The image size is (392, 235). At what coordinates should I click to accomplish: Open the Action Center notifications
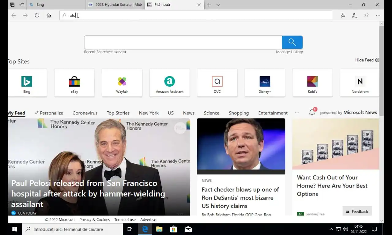[374, 229]
